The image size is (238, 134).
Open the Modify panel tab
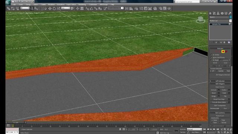(x=214, y=13)
